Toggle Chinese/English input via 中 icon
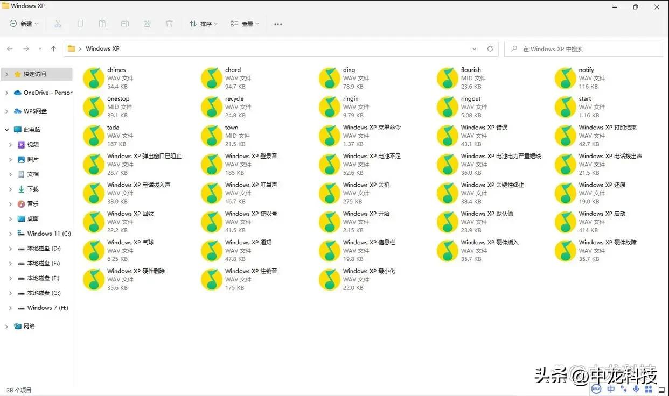Image resolution: width=669 pixels, height=396 pixels. coord(610,388)
